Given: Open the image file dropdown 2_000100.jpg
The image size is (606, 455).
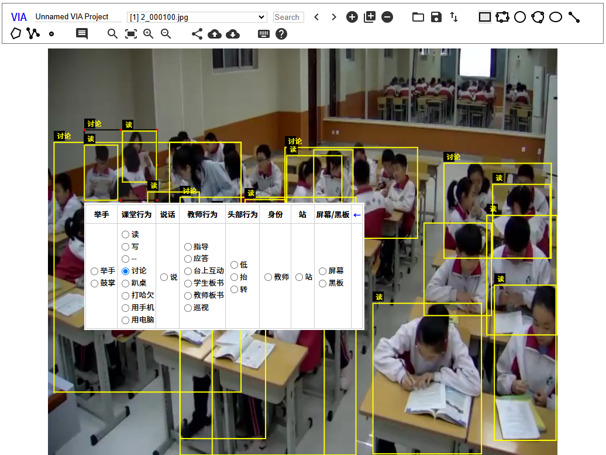Looking at the screenshot, I should (x=197, y=17).
